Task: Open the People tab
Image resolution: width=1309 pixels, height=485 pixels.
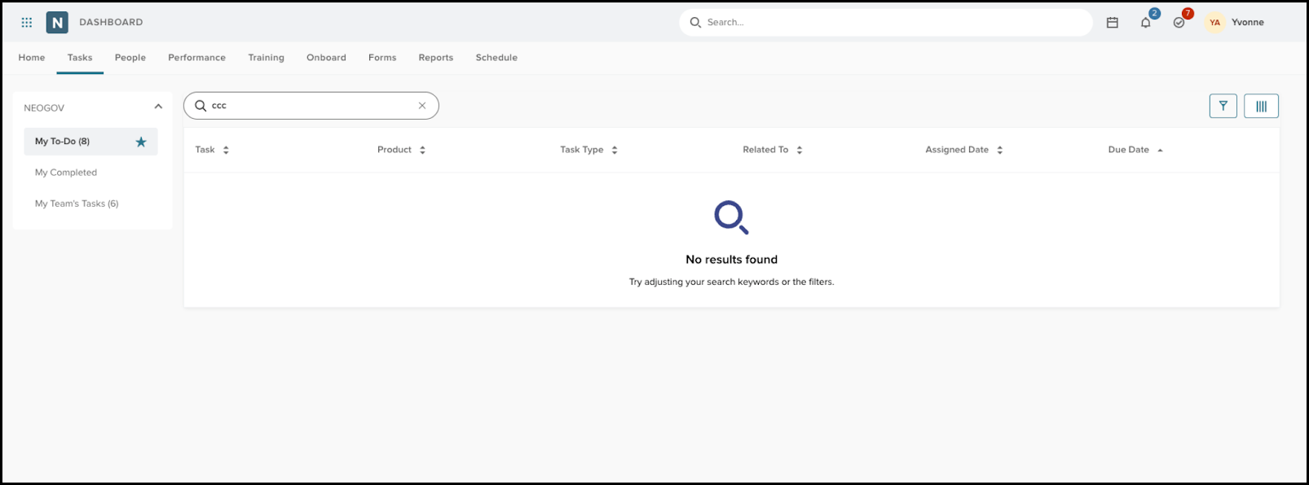Action: [x=130, y=58]
